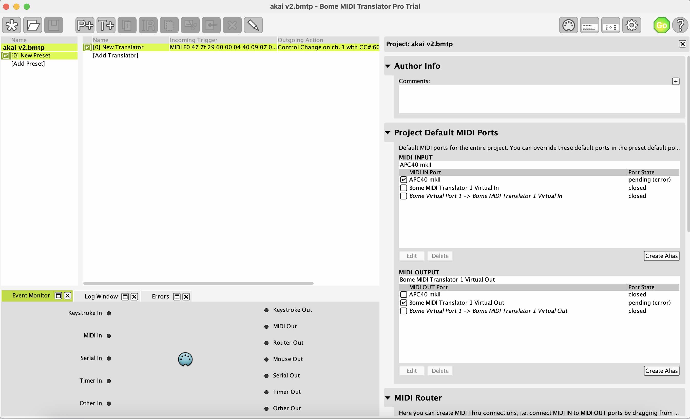Click inside the Comments text area
690x419 pixels.
coord(539,99)
